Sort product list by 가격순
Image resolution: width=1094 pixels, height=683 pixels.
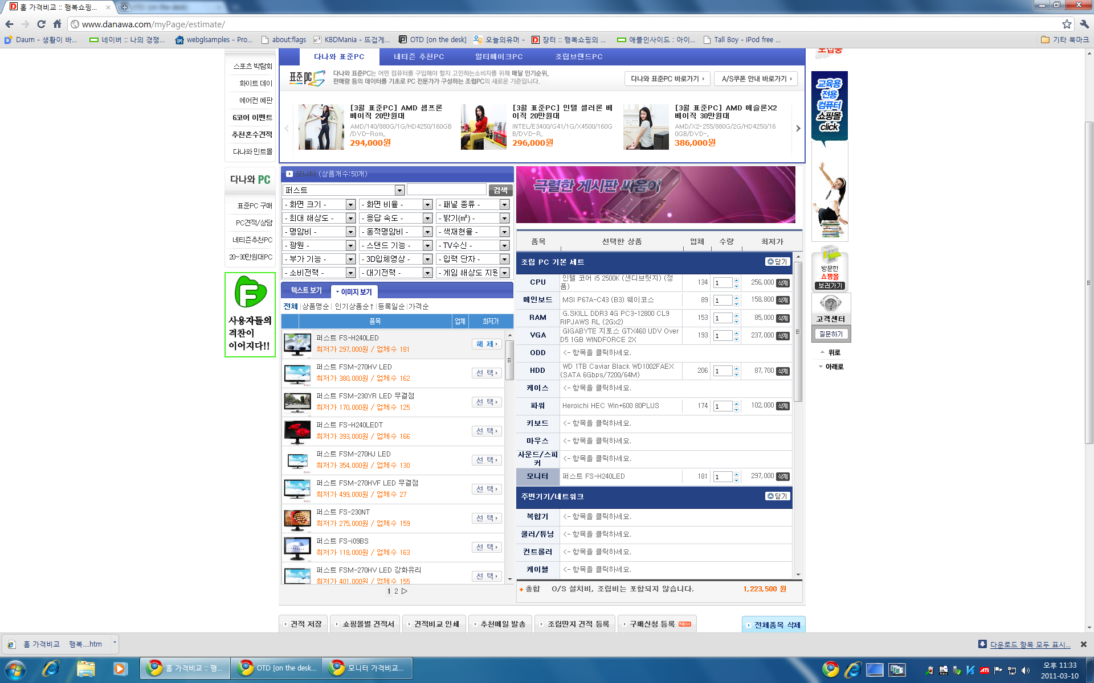point(419,307)
